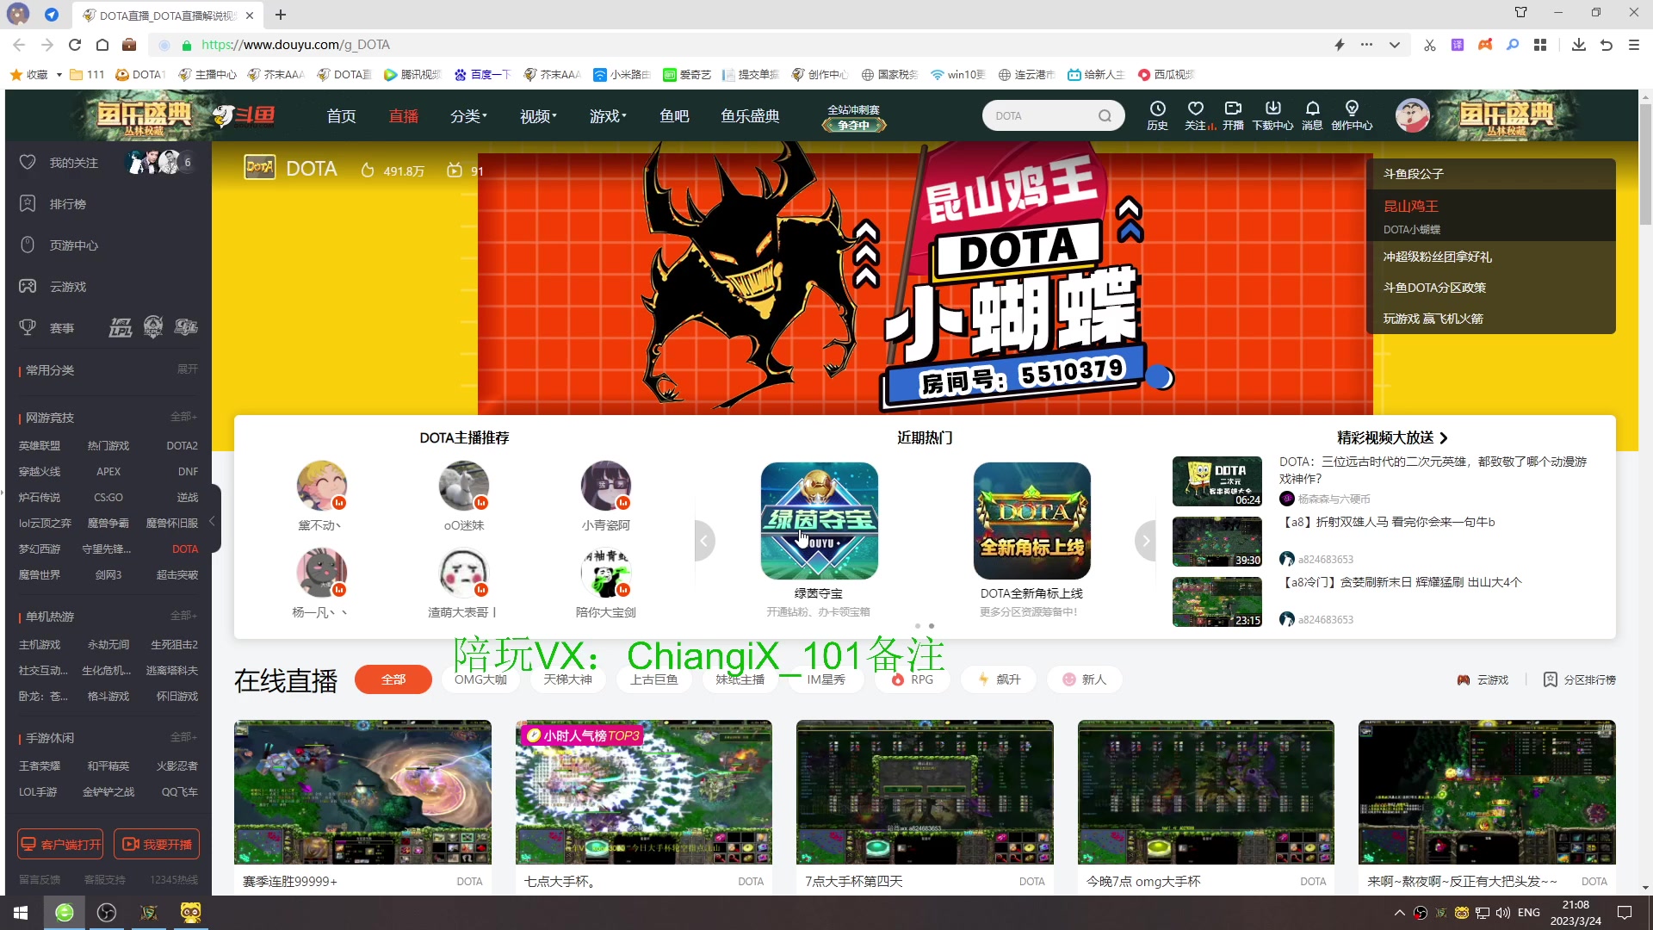Expand the 分类 dropdown in top navigation
1653x930 pixels.
(x=468, y=115)
